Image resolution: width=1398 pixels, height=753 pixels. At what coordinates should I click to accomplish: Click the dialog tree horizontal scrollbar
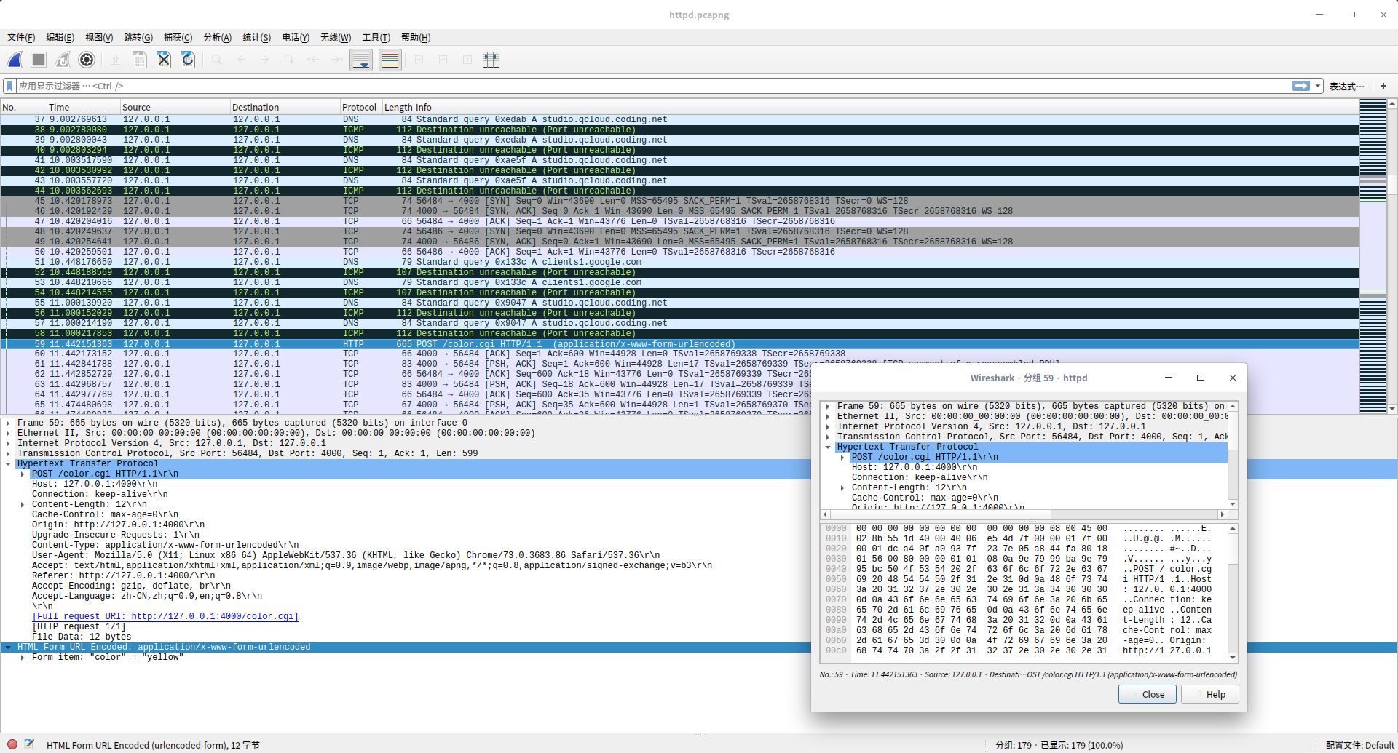pyautogui.click(x=1023, y=514)
